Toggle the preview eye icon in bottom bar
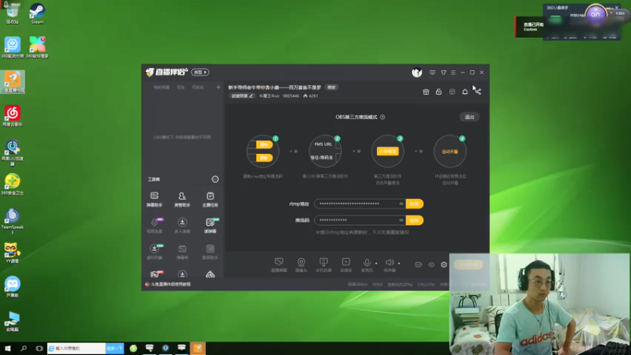 point(431,264)
